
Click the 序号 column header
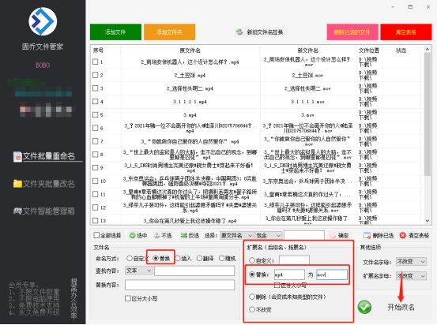pos(98,50)
